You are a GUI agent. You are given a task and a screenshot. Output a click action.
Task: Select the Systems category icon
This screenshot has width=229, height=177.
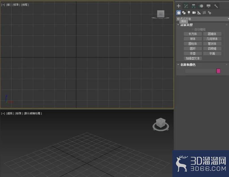209,13
